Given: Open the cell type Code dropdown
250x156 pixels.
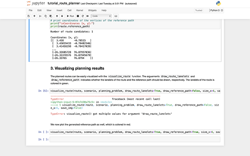Looking at the screenshot, I should click(101, 16).
